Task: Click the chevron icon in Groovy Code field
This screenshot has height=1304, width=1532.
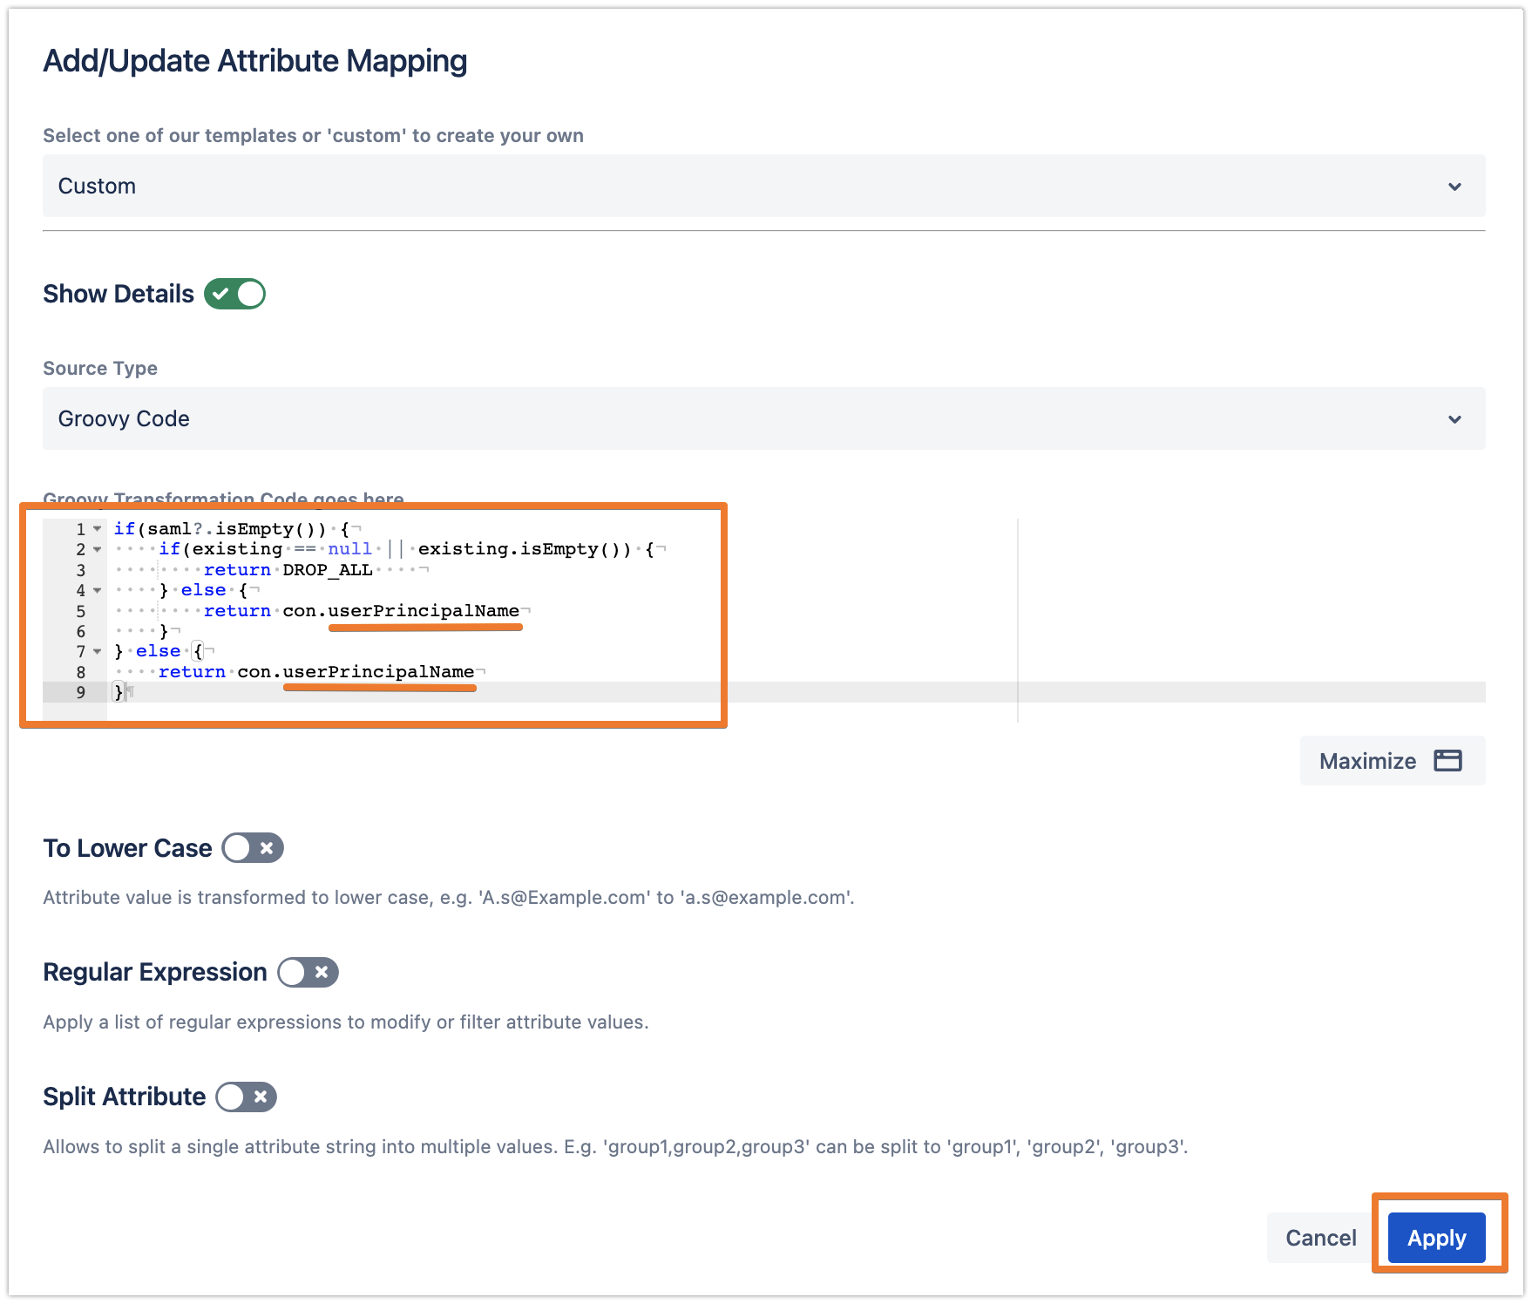Action: click(x=1454, y=419)
